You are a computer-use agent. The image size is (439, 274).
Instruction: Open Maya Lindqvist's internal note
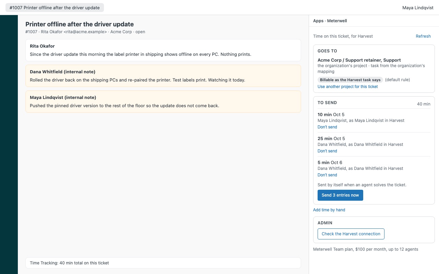pyautogui.click(x=163, y=101)
